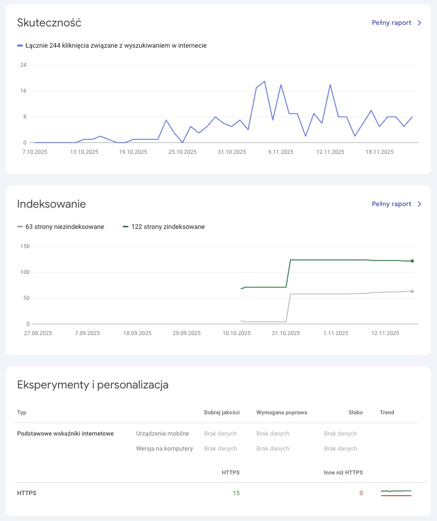Open Pełny raport link for Indeksowanie

click(x=391, y=204)
